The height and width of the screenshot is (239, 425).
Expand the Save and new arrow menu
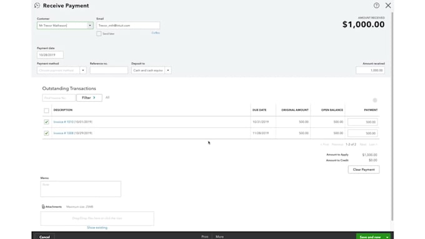point(387,237)
